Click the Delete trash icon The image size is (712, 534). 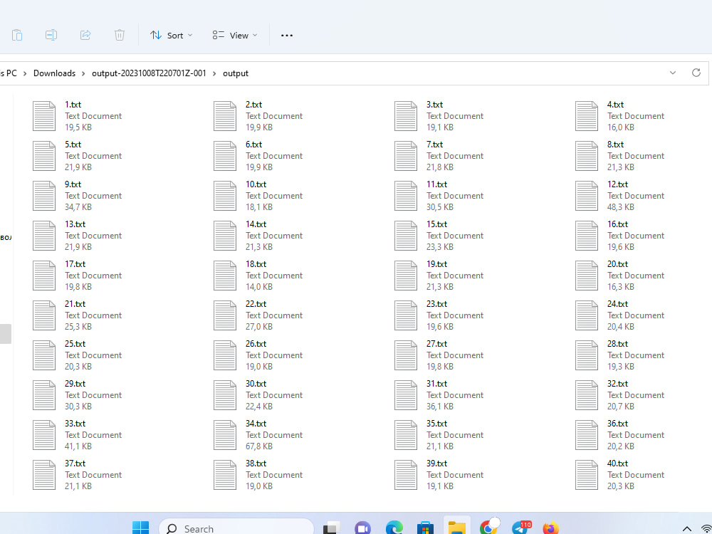120,35
